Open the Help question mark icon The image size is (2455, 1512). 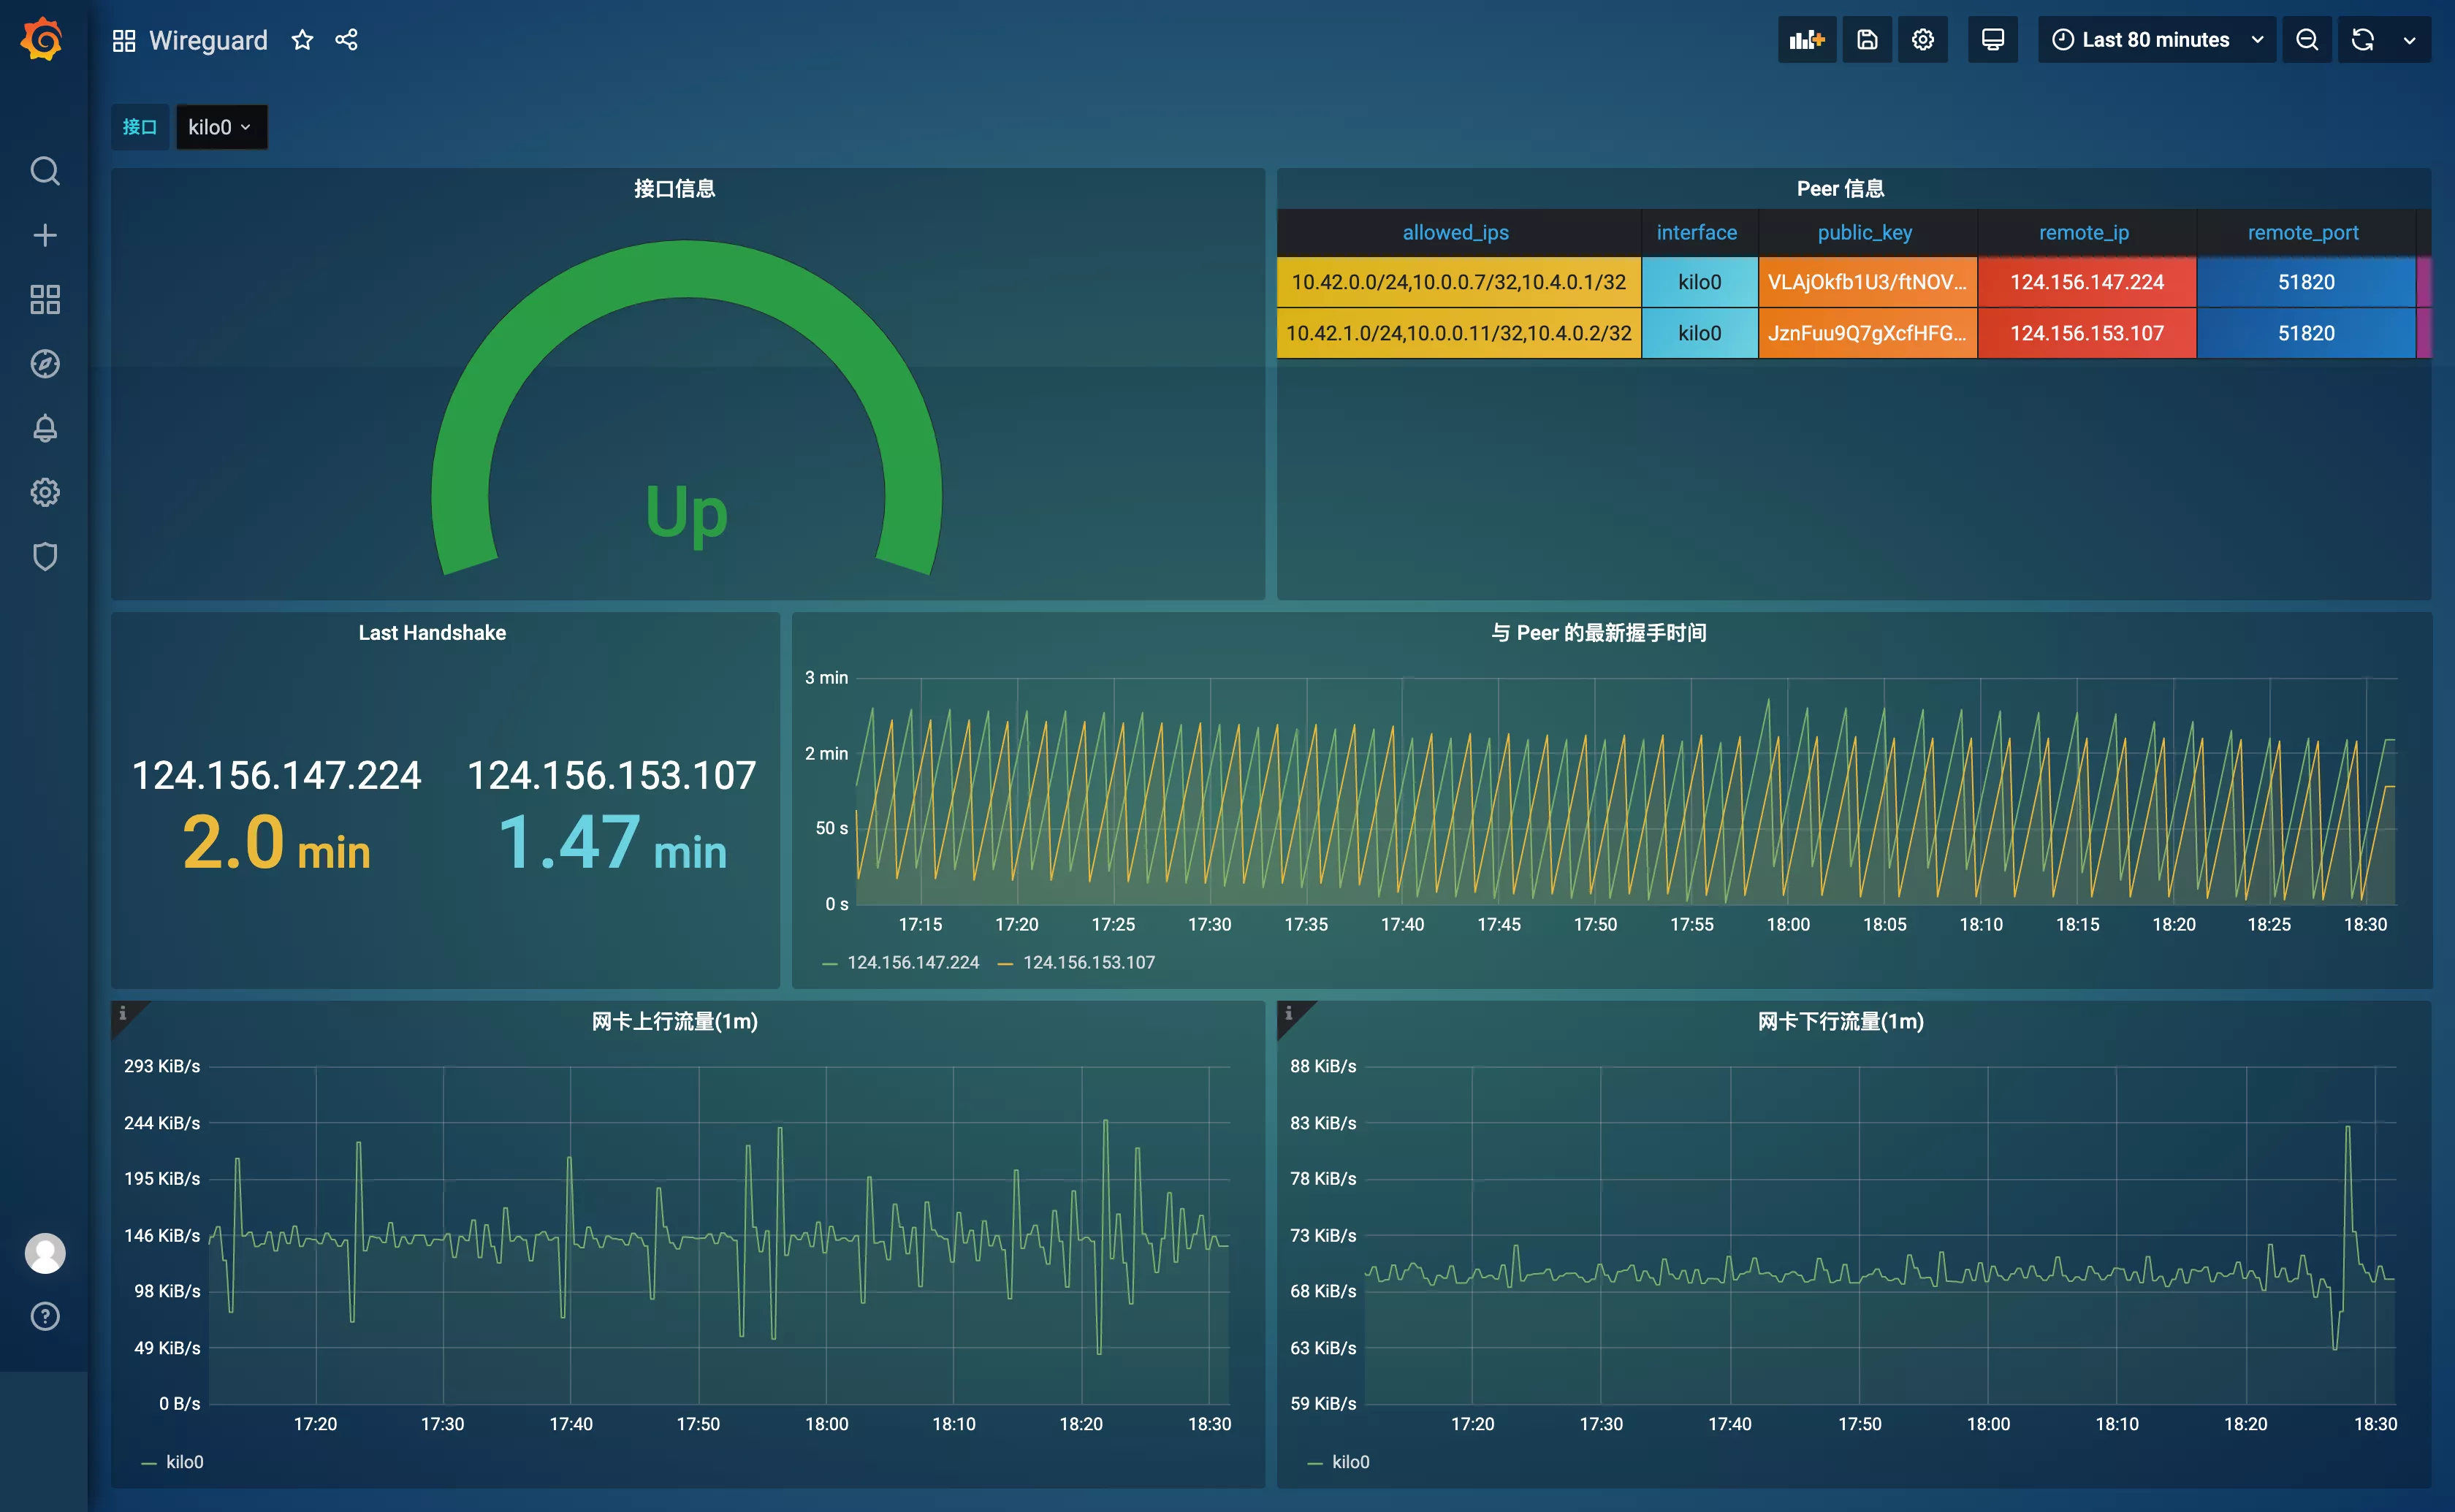[45, 1316]
